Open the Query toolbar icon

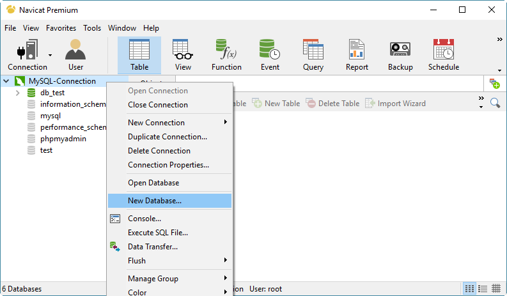coord(313,55)
